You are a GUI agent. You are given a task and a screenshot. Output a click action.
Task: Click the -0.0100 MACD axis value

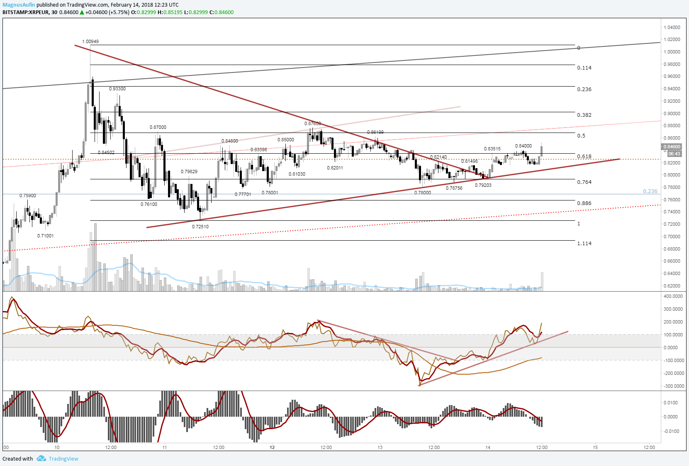point(671,431)
